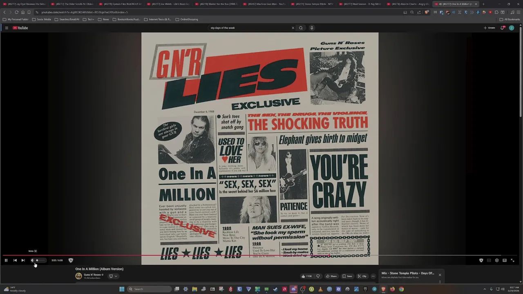Screen dimensions: 523x294
Task: Open the All Bookmarks folder
Action: [510, 19]
